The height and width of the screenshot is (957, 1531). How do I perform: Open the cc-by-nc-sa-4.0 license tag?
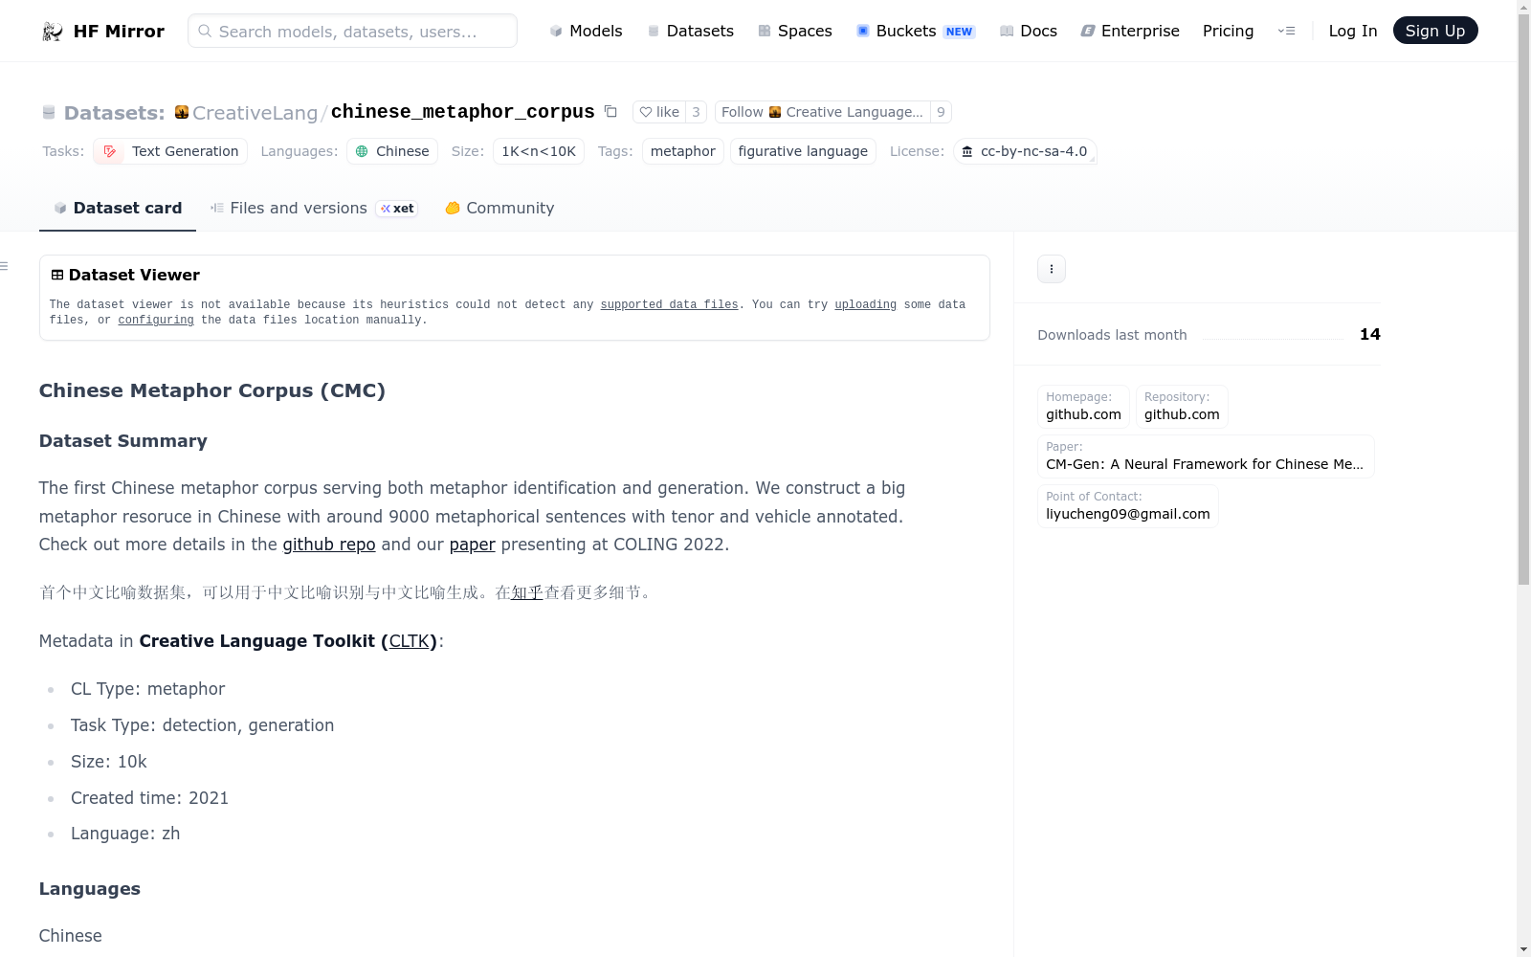pyautogui.click(x=1025, y=151)
